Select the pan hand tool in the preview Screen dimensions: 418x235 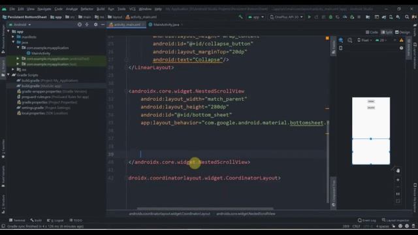(398, 170)
